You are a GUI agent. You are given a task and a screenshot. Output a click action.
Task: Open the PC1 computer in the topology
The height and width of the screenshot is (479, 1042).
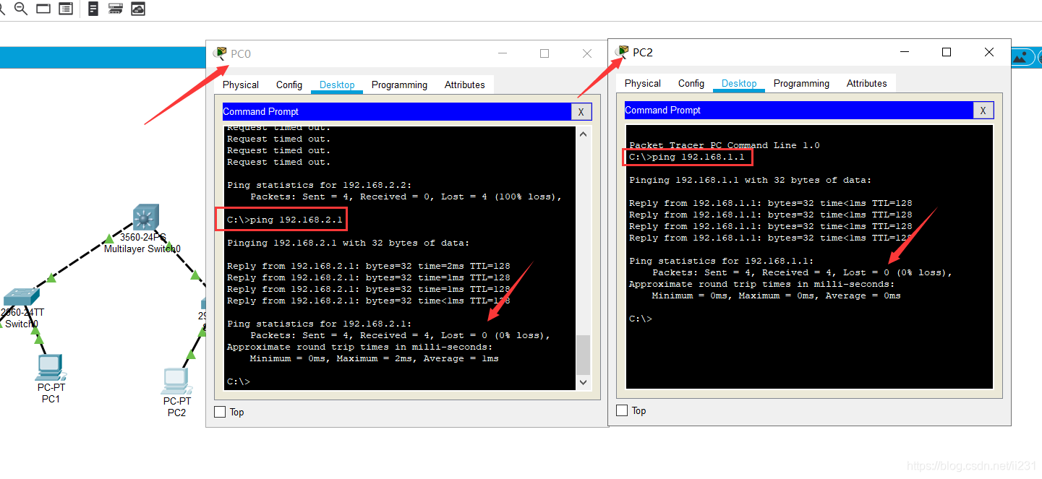pos(51,368)
